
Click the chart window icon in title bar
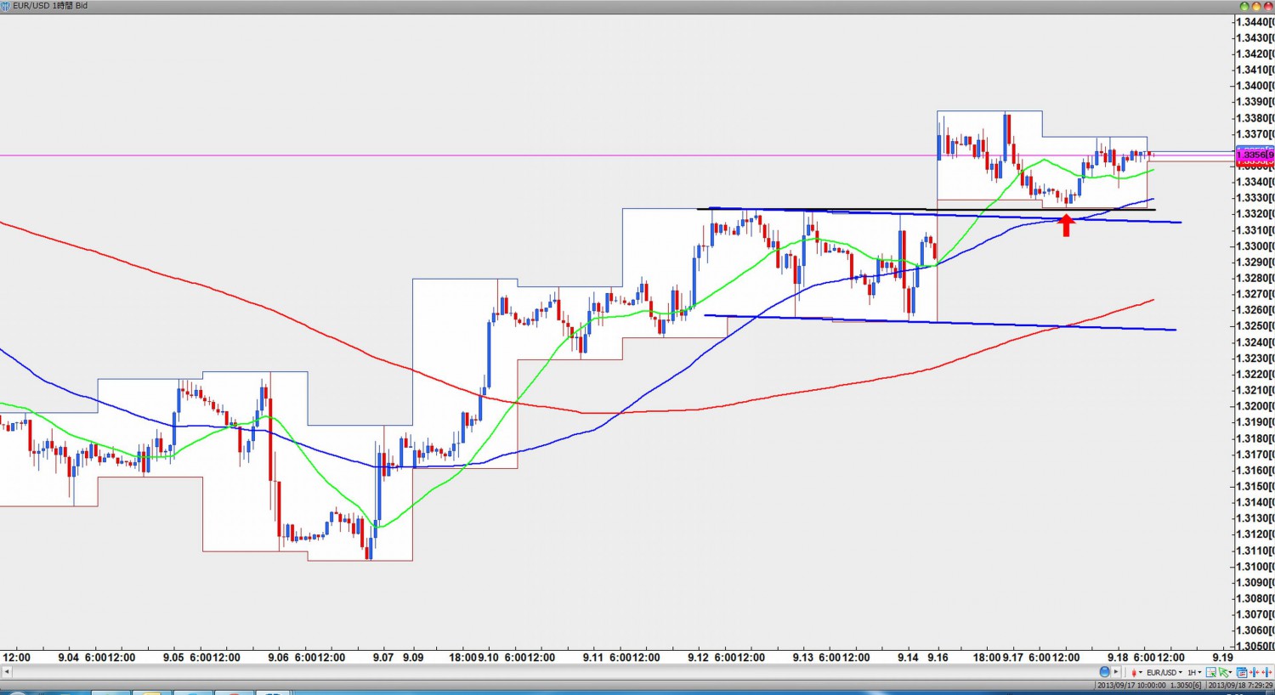point(6,6)
